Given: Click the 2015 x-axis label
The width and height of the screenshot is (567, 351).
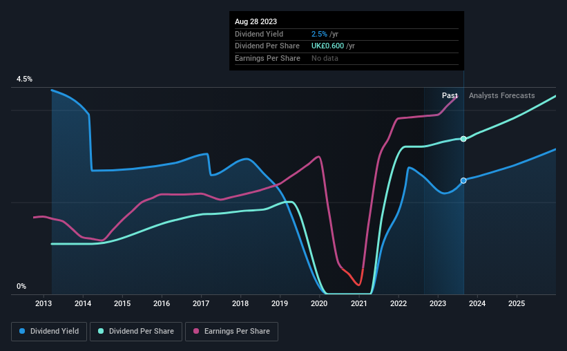Looking at the screenshot, I should click(122, 303).
